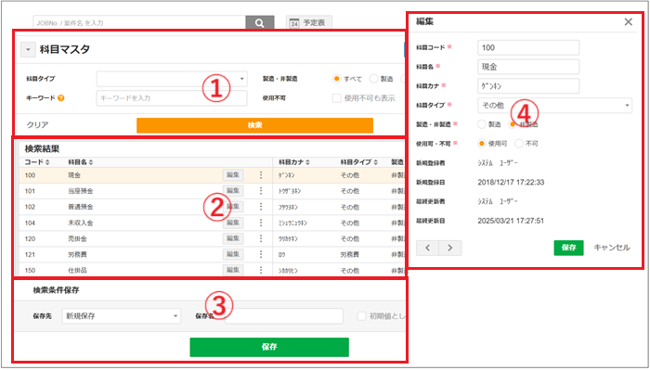
Task: Open the more options menu for 未収入金 row
Action: (261, 223)
